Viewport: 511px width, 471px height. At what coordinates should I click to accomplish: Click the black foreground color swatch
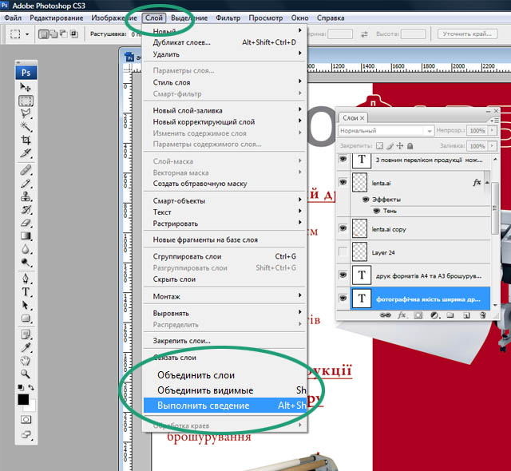coord(23,398)
